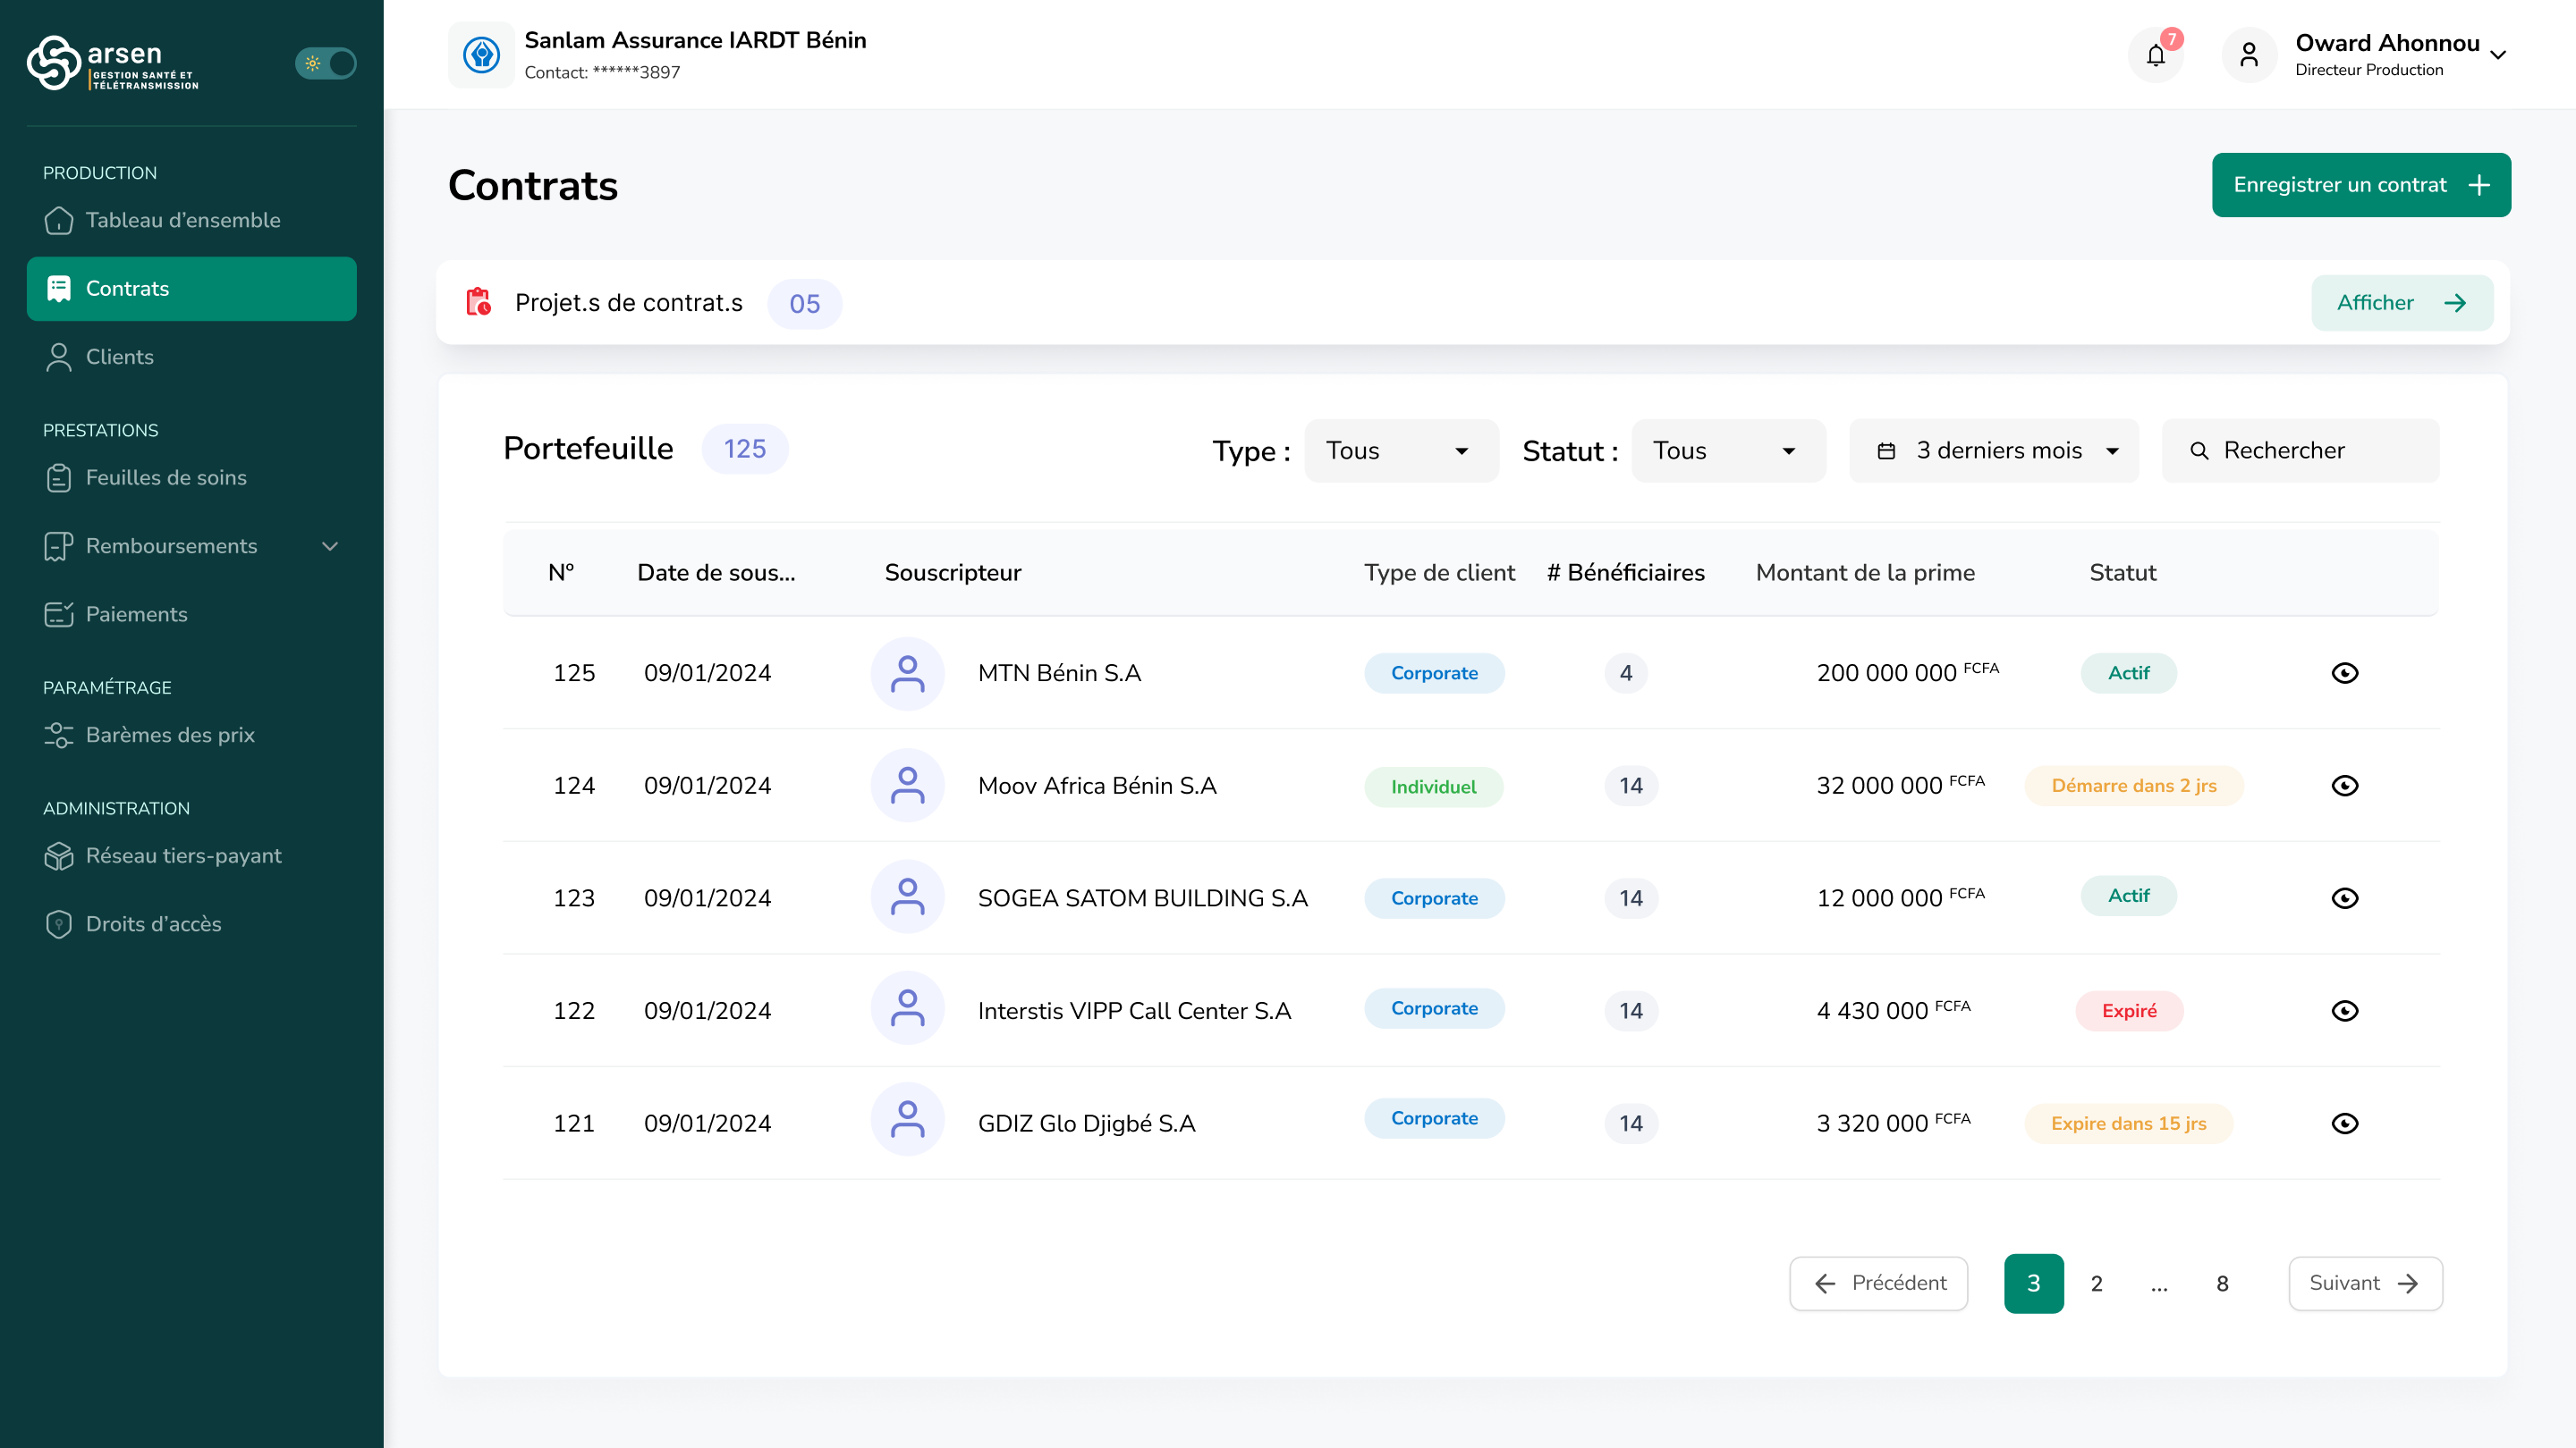Open the 3 derniers mois date dropdown
Image resolution: width=2576 pixels, height=1448 pixels.
[x=1994, y=450]
